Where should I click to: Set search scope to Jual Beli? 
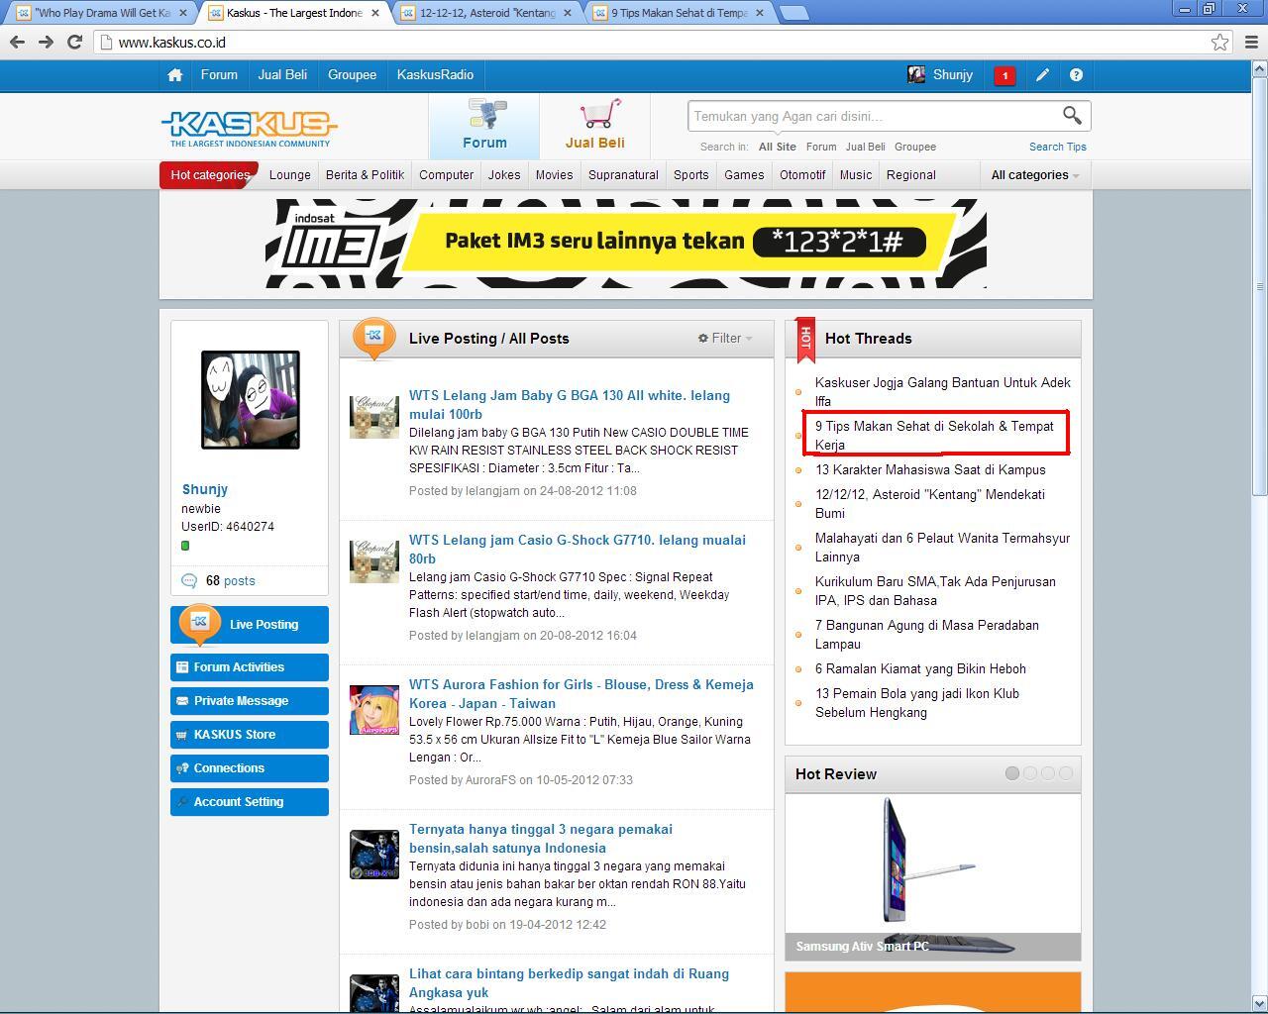click(865, 147)
